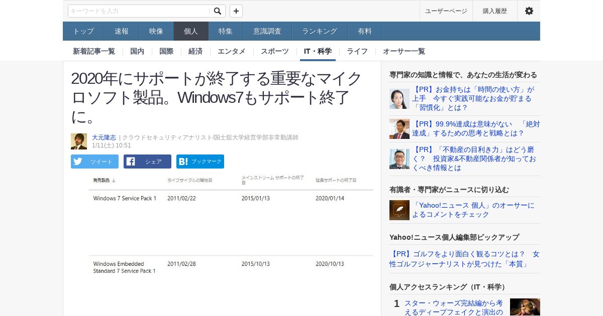Viewport: 603px width, 316px height.
Task: Click the article headline 2020年にサポート
Action: tap(217, 97)
